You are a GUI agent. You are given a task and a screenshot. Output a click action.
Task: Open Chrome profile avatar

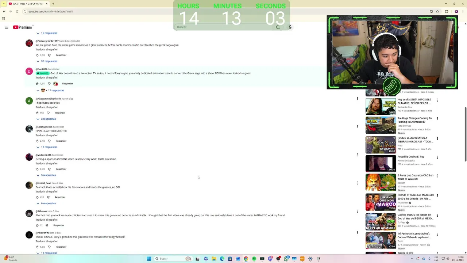click(456, 11)
